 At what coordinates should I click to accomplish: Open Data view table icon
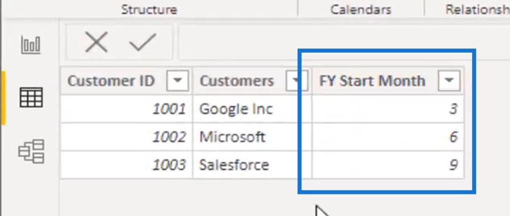[31, 97]
